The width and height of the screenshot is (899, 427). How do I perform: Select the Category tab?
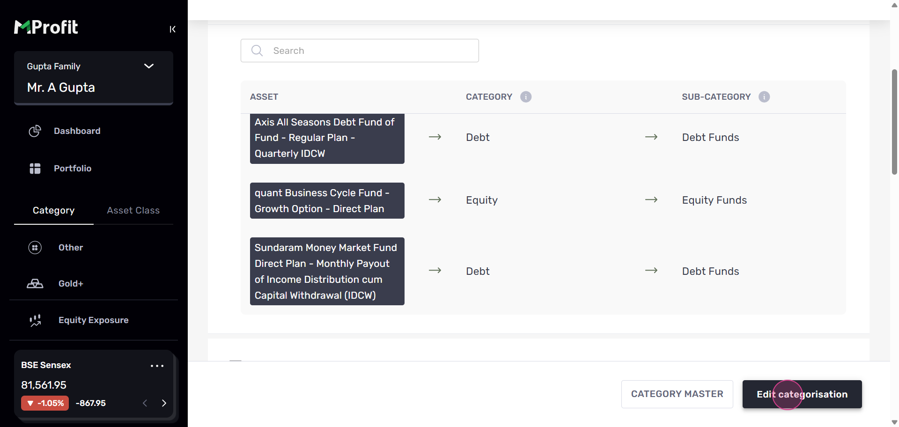[x=53, y=211]
